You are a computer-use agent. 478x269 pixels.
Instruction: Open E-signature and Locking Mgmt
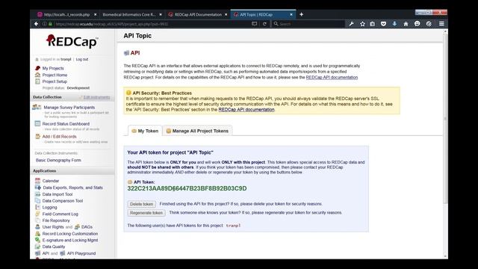tap(70, 241)
